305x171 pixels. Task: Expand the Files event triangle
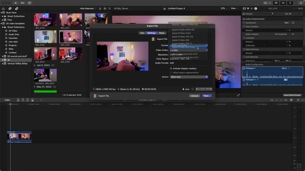pyautogui.click(x=2, y=20)
